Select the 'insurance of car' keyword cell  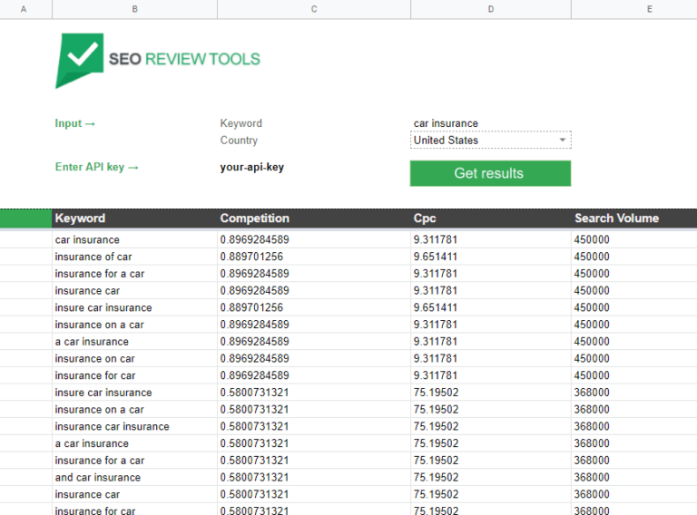click(x=93, y=257)
